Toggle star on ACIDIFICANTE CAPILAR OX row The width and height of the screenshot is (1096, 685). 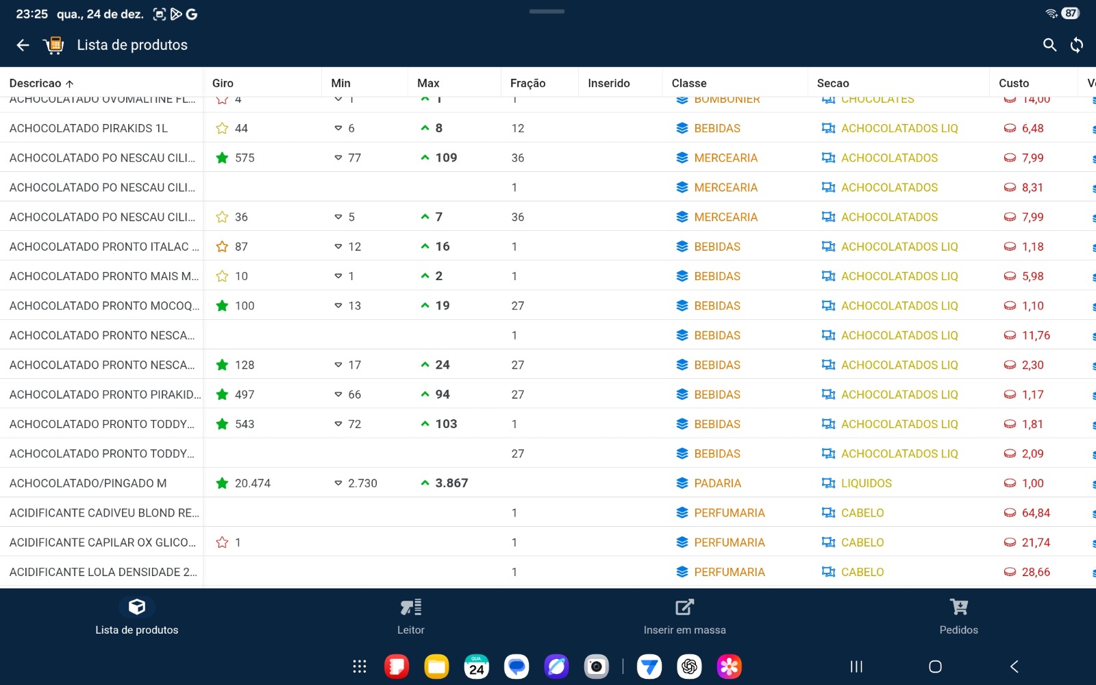point(222,543)
